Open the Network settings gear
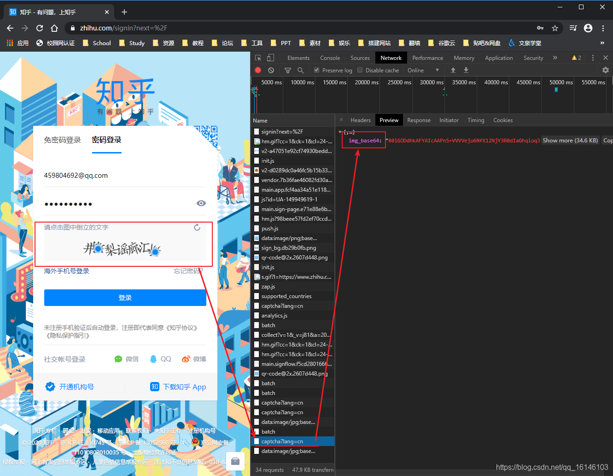 click(606, 70)
